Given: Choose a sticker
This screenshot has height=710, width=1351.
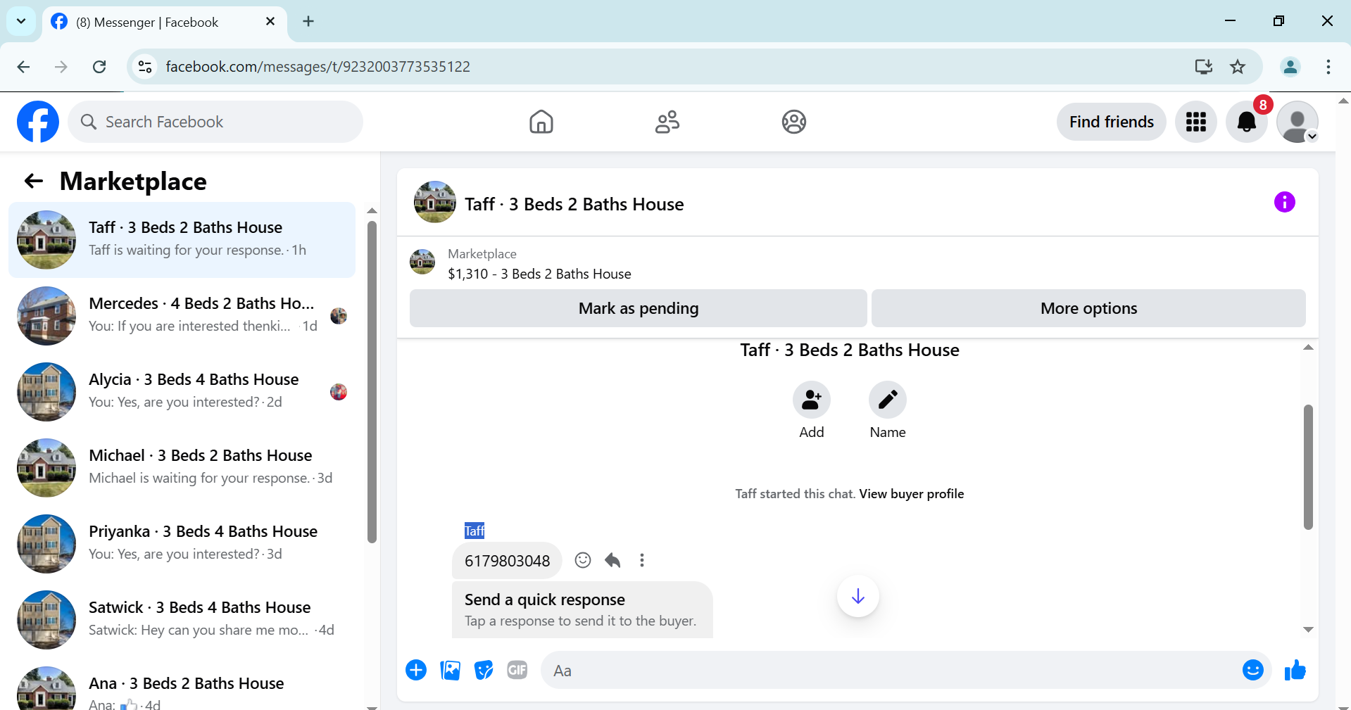Looking at the screenshot, I should point(484,670).
